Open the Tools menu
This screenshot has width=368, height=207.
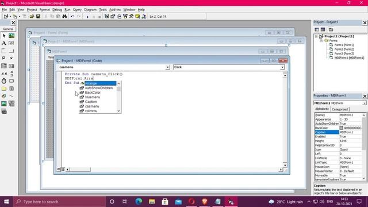click(x=103, y=10)
